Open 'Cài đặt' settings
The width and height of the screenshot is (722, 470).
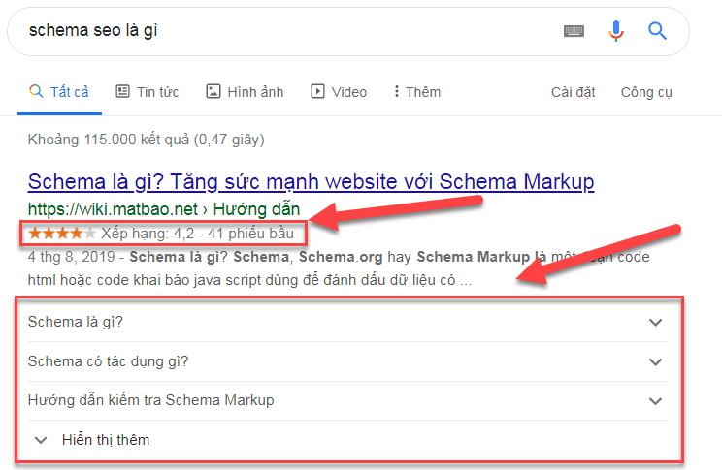pos(573,92)
